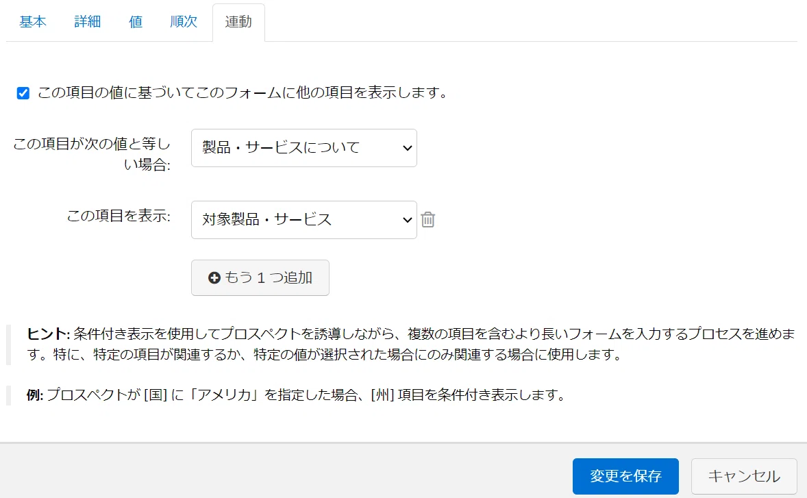Save changes with 変更を保存 button
The width and height of the screenshot is (807, 498).
[x=625, y=476]
